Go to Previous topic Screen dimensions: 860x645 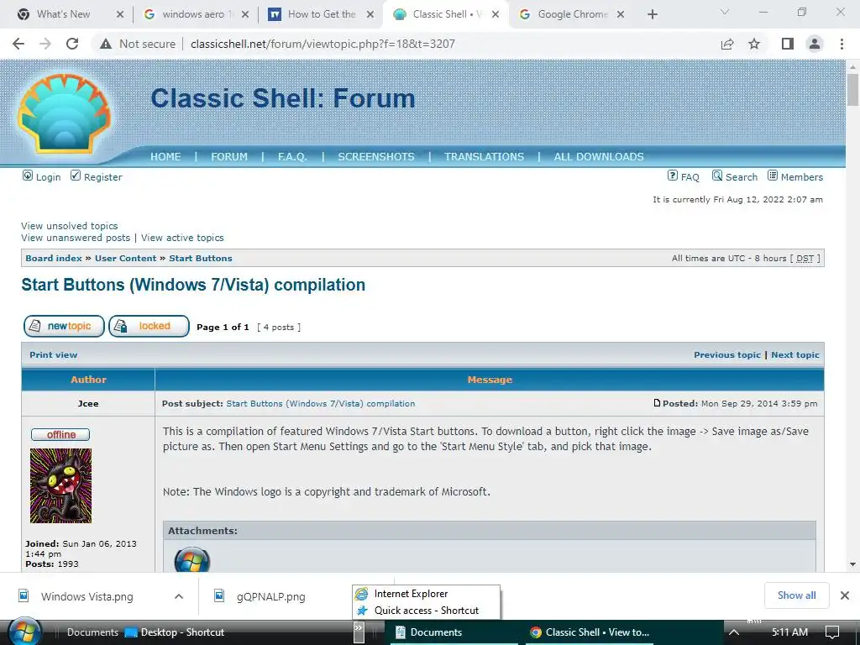coord(726,355)
